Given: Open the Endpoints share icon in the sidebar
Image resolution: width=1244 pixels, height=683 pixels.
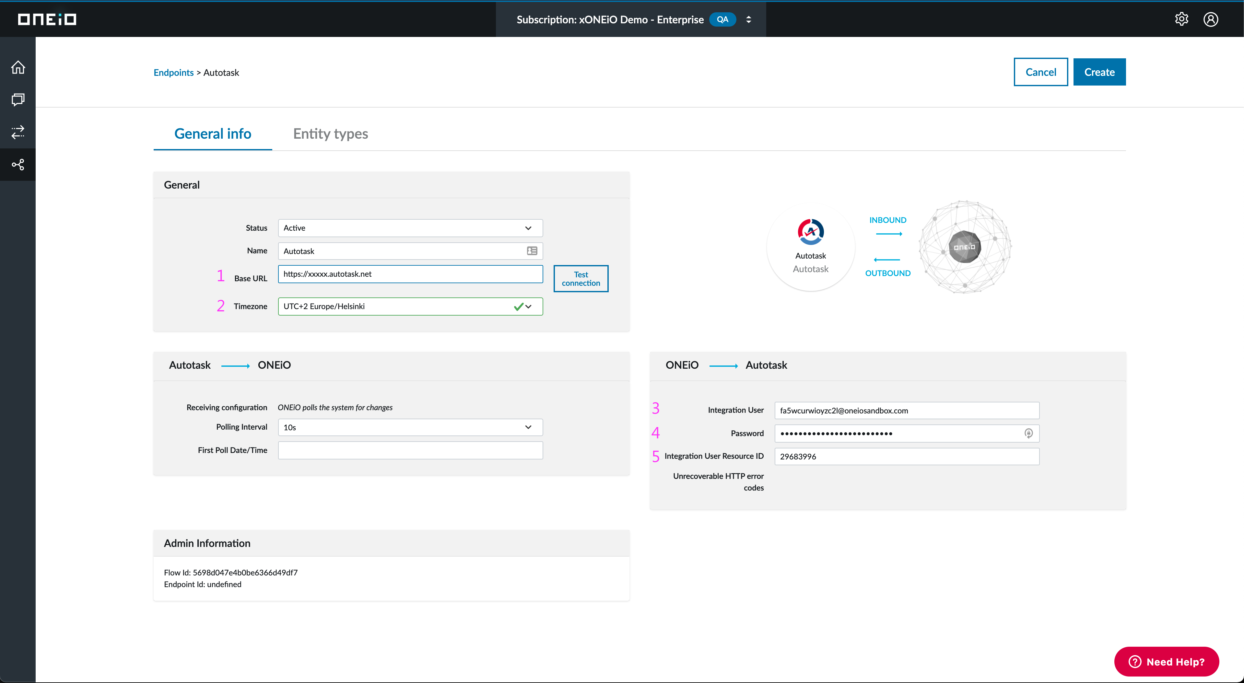Looking at the screenshot, I should click(x=18, y=165).
